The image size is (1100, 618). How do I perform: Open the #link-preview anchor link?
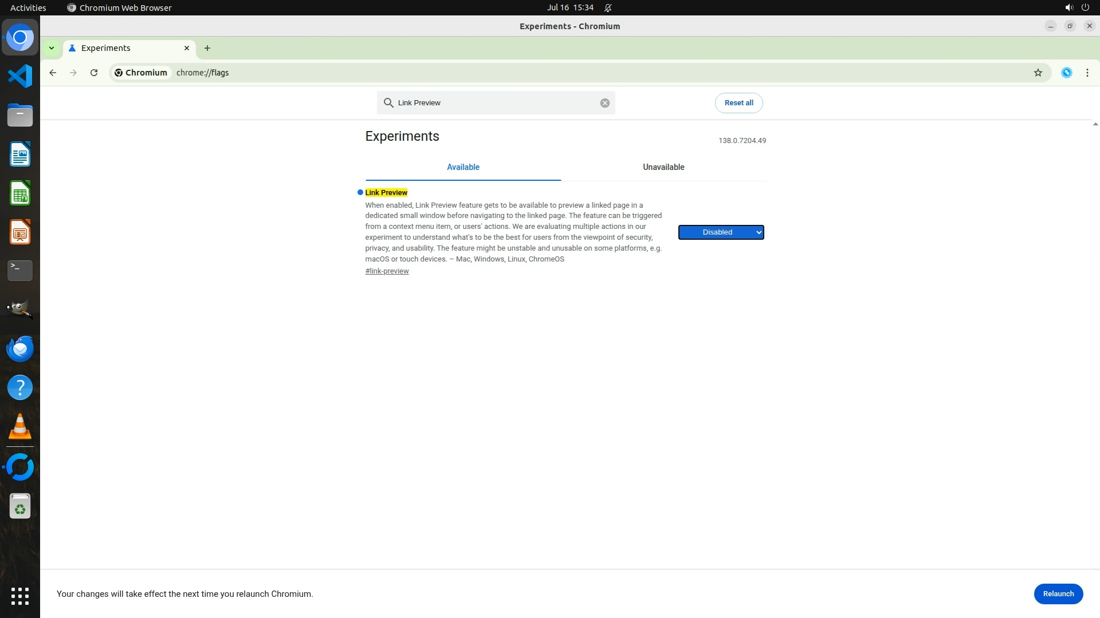click(x=387, y=271)
